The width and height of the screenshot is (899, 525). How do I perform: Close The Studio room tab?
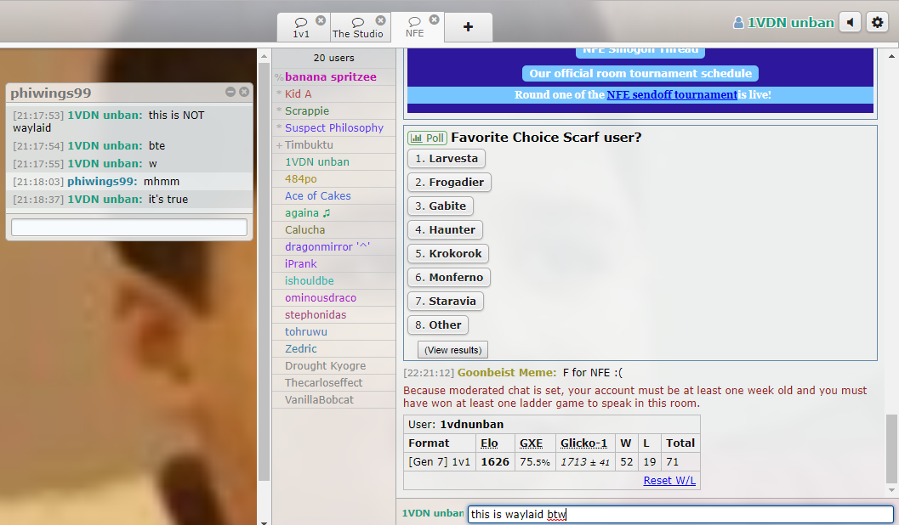380,20
